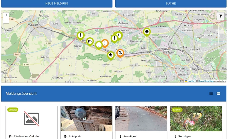Switch to grid view in Meldungsübersicht
Screen dimensions: 229x139
point(218,94)
